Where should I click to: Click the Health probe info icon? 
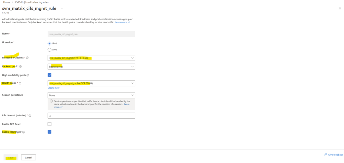click(20, 83)
